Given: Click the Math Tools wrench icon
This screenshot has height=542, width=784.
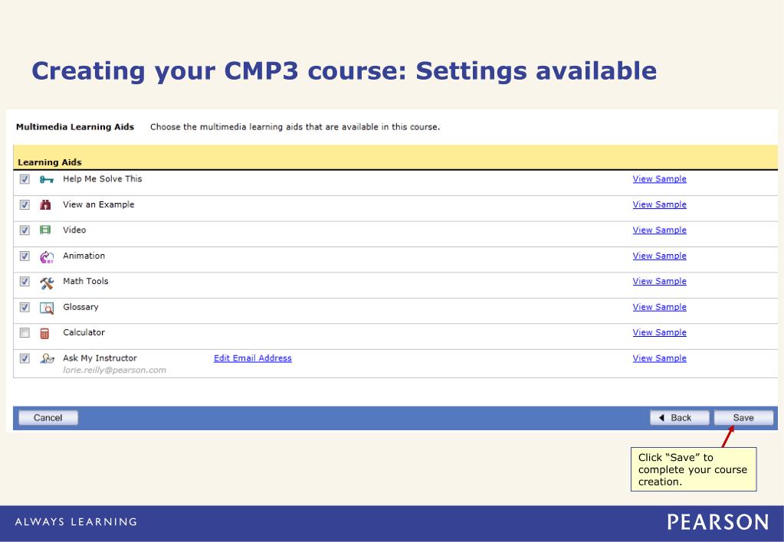Looking at the screenshot, I should [x=47, y=283].
